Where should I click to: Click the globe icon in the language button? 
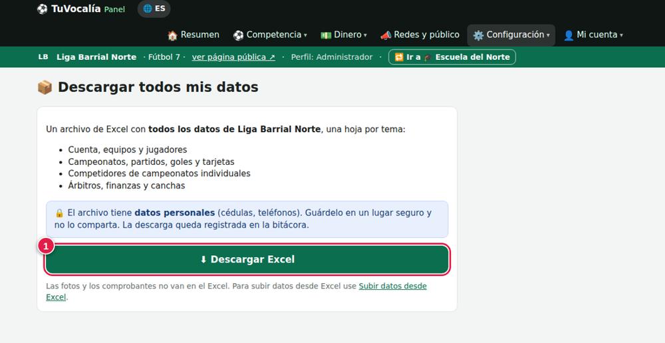point(147,9)
